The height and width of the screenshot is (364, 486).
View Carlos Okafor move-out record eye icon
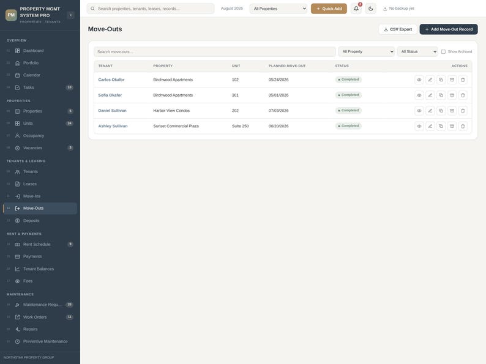419,80
